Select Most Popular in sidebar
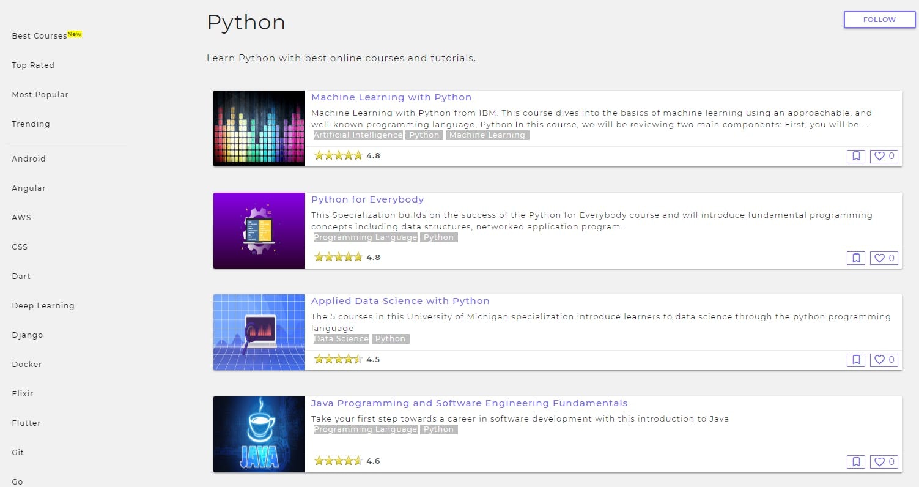This screenshot has height=487, width=919. [x=40, y=94]
